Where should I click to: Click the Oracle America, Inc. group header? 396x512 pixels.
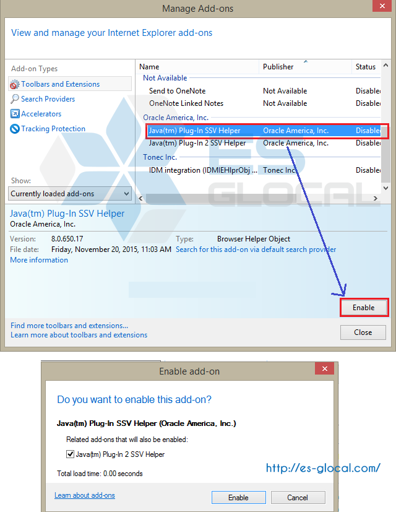[x=176, y=118]
